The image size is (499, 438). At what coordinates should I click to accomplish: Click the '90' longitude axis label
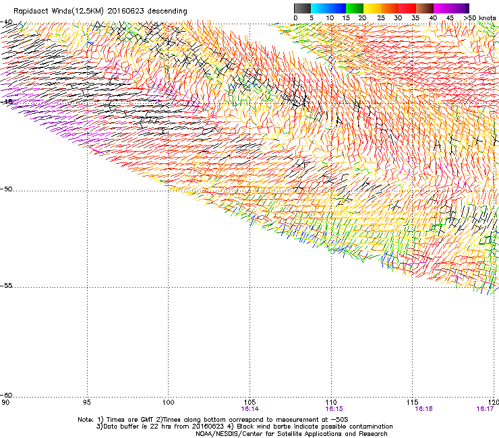click(5, 402)
